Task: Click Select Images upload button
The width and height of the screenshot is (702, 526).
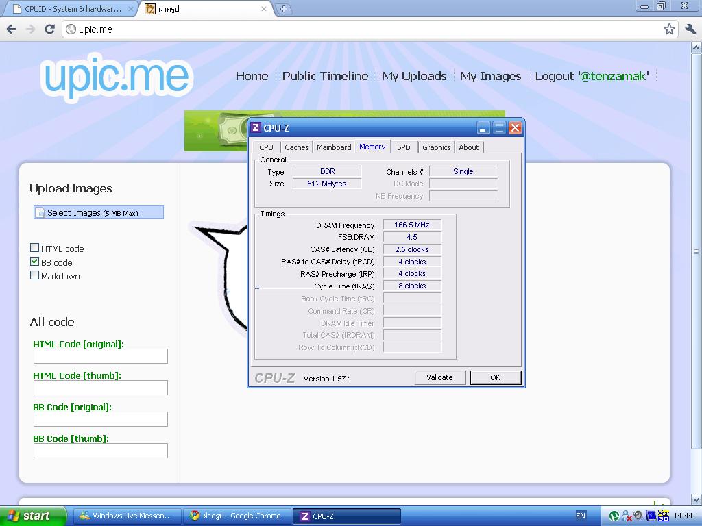Action: [99, 212]
